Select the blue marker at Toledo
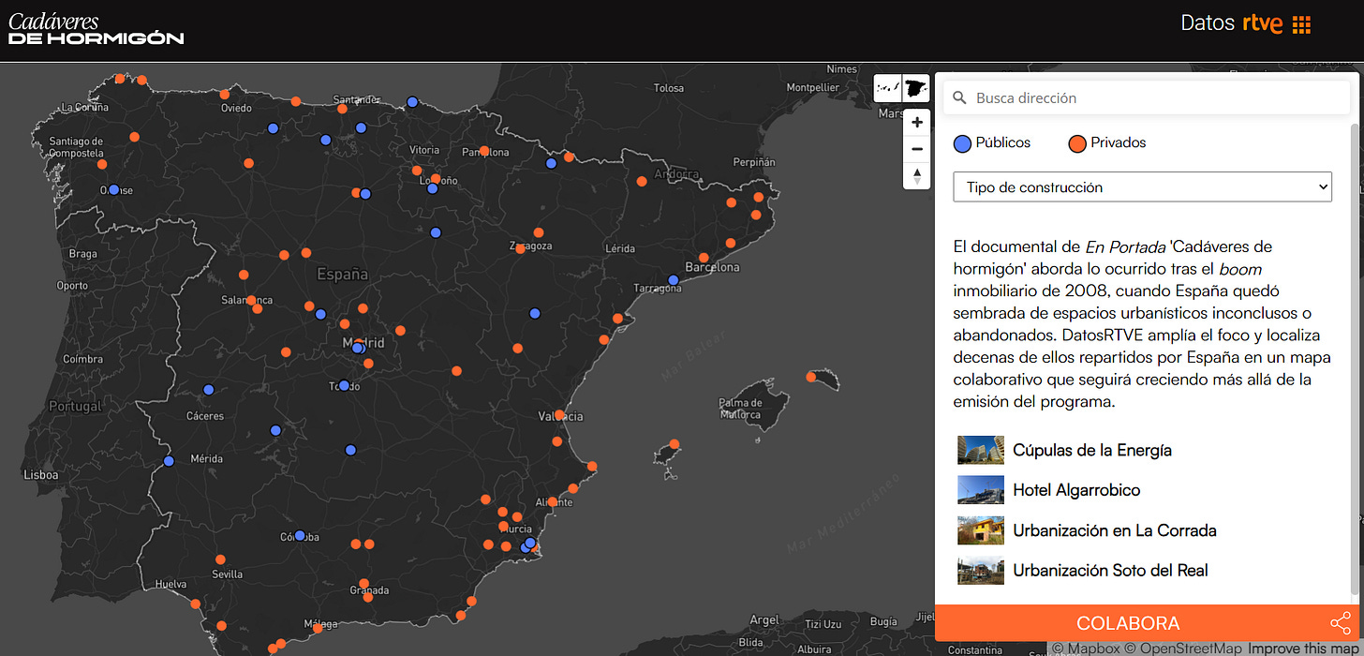1364x656 pixels. [x=344, y=385]
